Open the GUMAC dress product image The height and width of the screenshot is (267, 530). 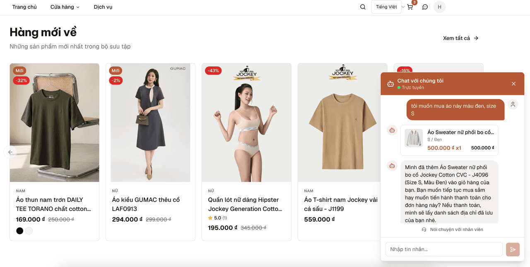pyautogui.click(x=151, y=123)
